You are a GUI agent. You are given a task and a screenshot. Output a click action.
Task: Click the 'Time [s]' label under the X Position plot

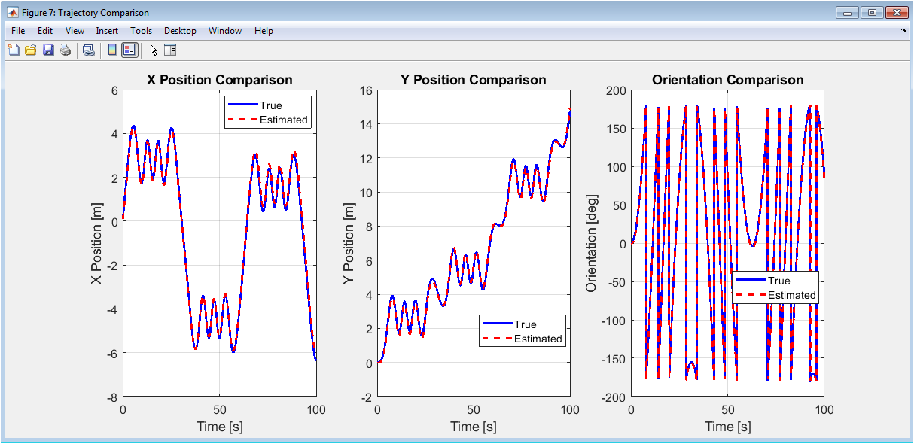pyautogui.click(x=219, y=427)
